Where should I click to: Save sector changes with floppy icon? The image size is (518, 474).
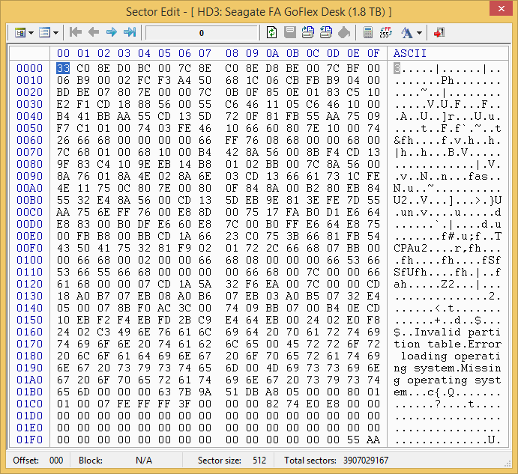pos(289,32)
